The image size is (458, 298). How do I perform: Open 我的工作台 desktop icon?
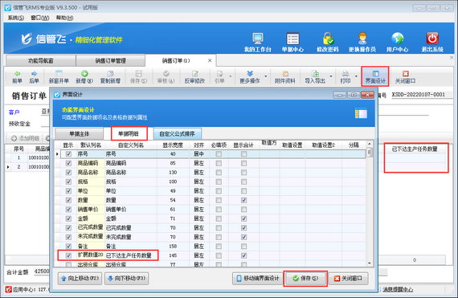click(x=258, y=43)
